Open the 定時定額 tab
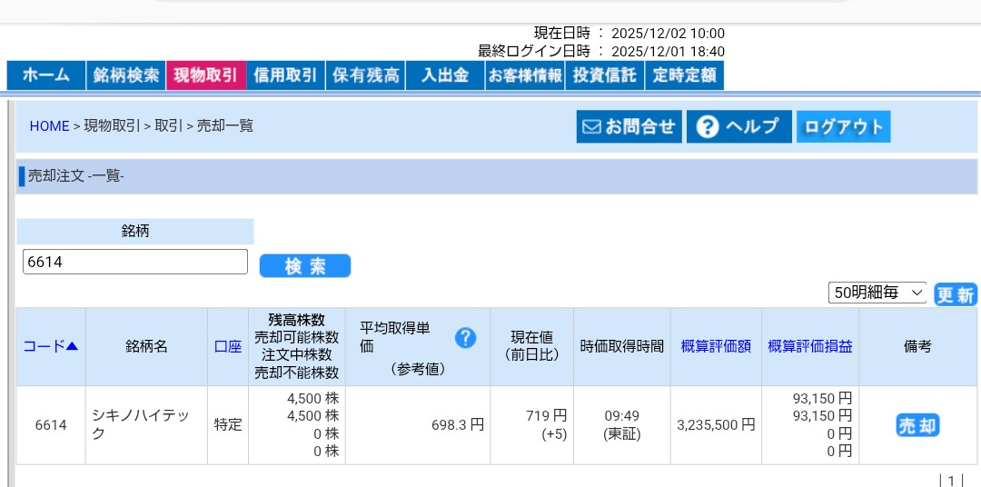The height and width of the screenshot is (487, 981). tap(684, 75)
